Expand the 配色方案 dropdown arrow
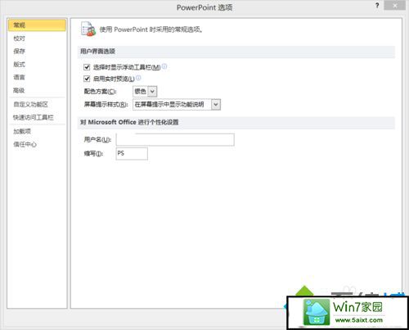Screen dimensions: 409x330 [153, 92]
